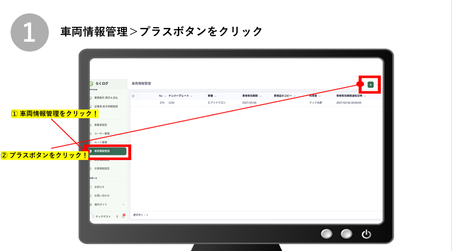Click the column settings gear in table header

[133, 96]
